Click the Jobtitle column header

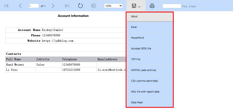coord(43,59)
